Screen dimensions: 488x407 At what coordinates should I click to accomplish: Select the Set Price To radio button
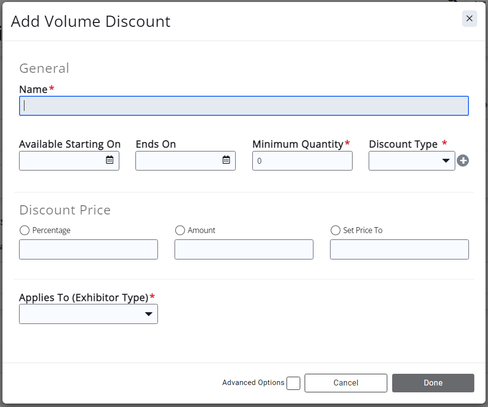click(335, 230)
